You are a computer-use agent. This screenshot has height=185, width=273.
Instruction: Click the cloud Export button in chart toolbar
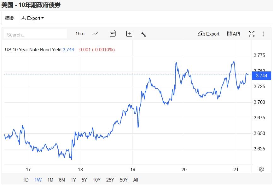(209, 34)
